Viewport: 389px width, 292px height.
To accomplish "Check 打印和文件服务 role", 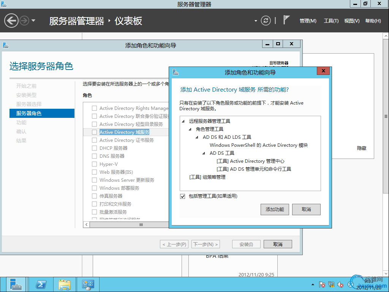I will 94,204.
